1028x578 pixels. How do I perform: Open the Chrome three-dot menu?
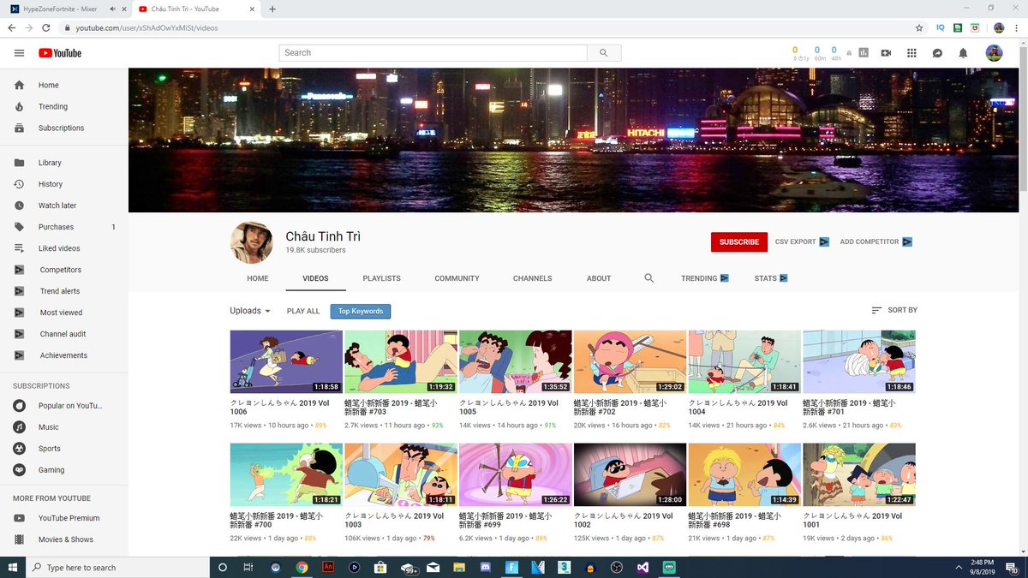pos(1016,27)
